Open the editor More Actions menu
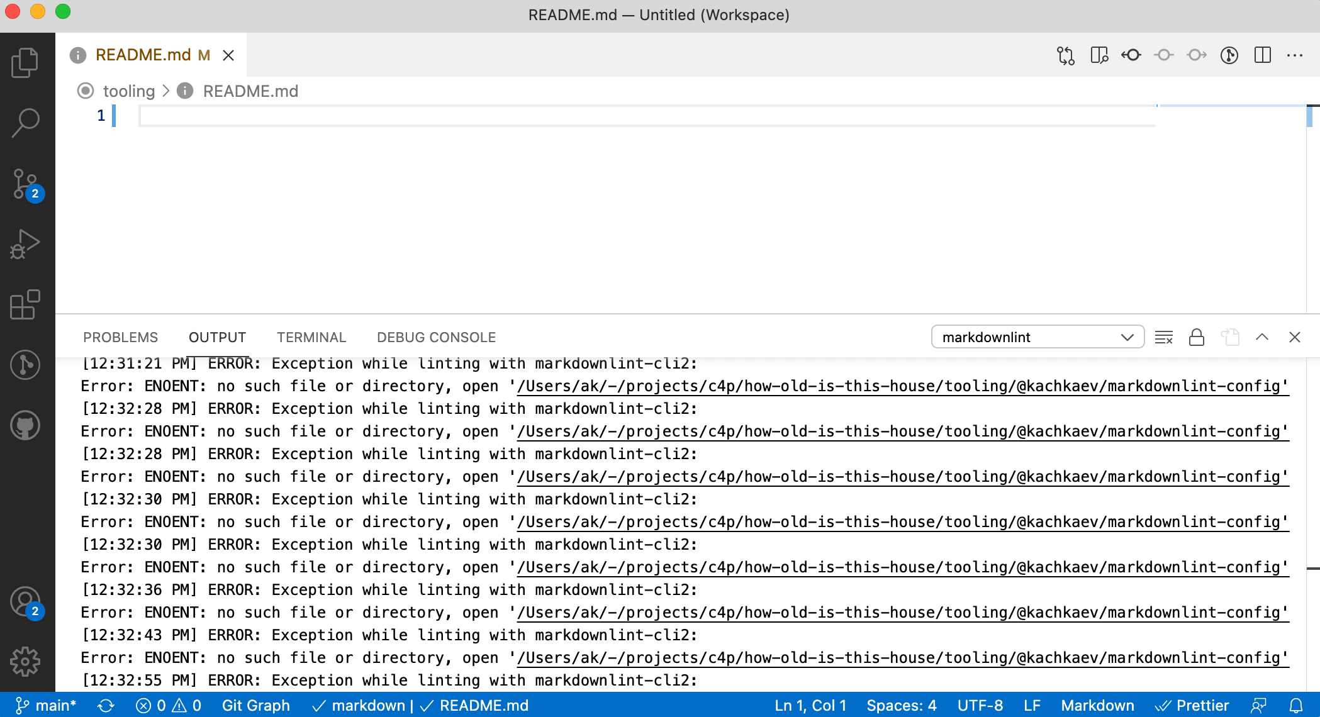The width and height of the screenshot is (1320, 717). (x=1295, y=55)
